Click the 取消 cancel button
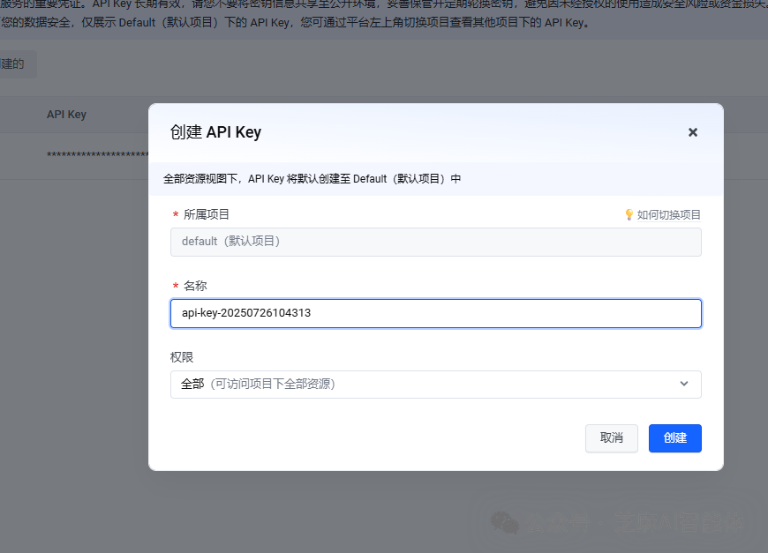768x553 pixels. (x=611, y=438)
